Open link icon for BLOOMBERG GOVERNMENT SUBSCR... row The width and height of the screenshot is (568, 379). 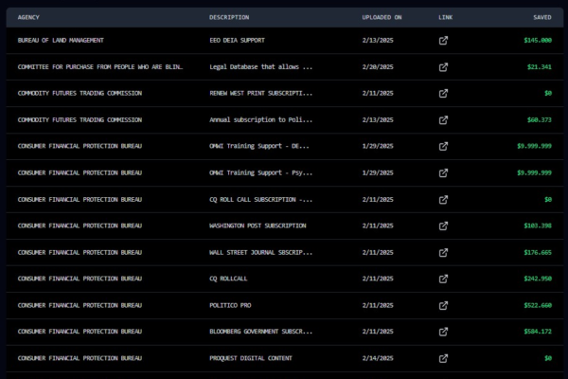tap(443, 332)
